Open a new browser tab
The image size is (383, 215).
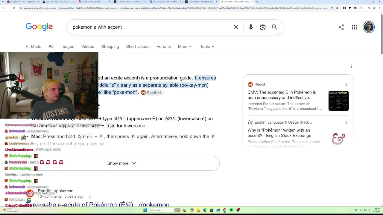coord(257,2)
